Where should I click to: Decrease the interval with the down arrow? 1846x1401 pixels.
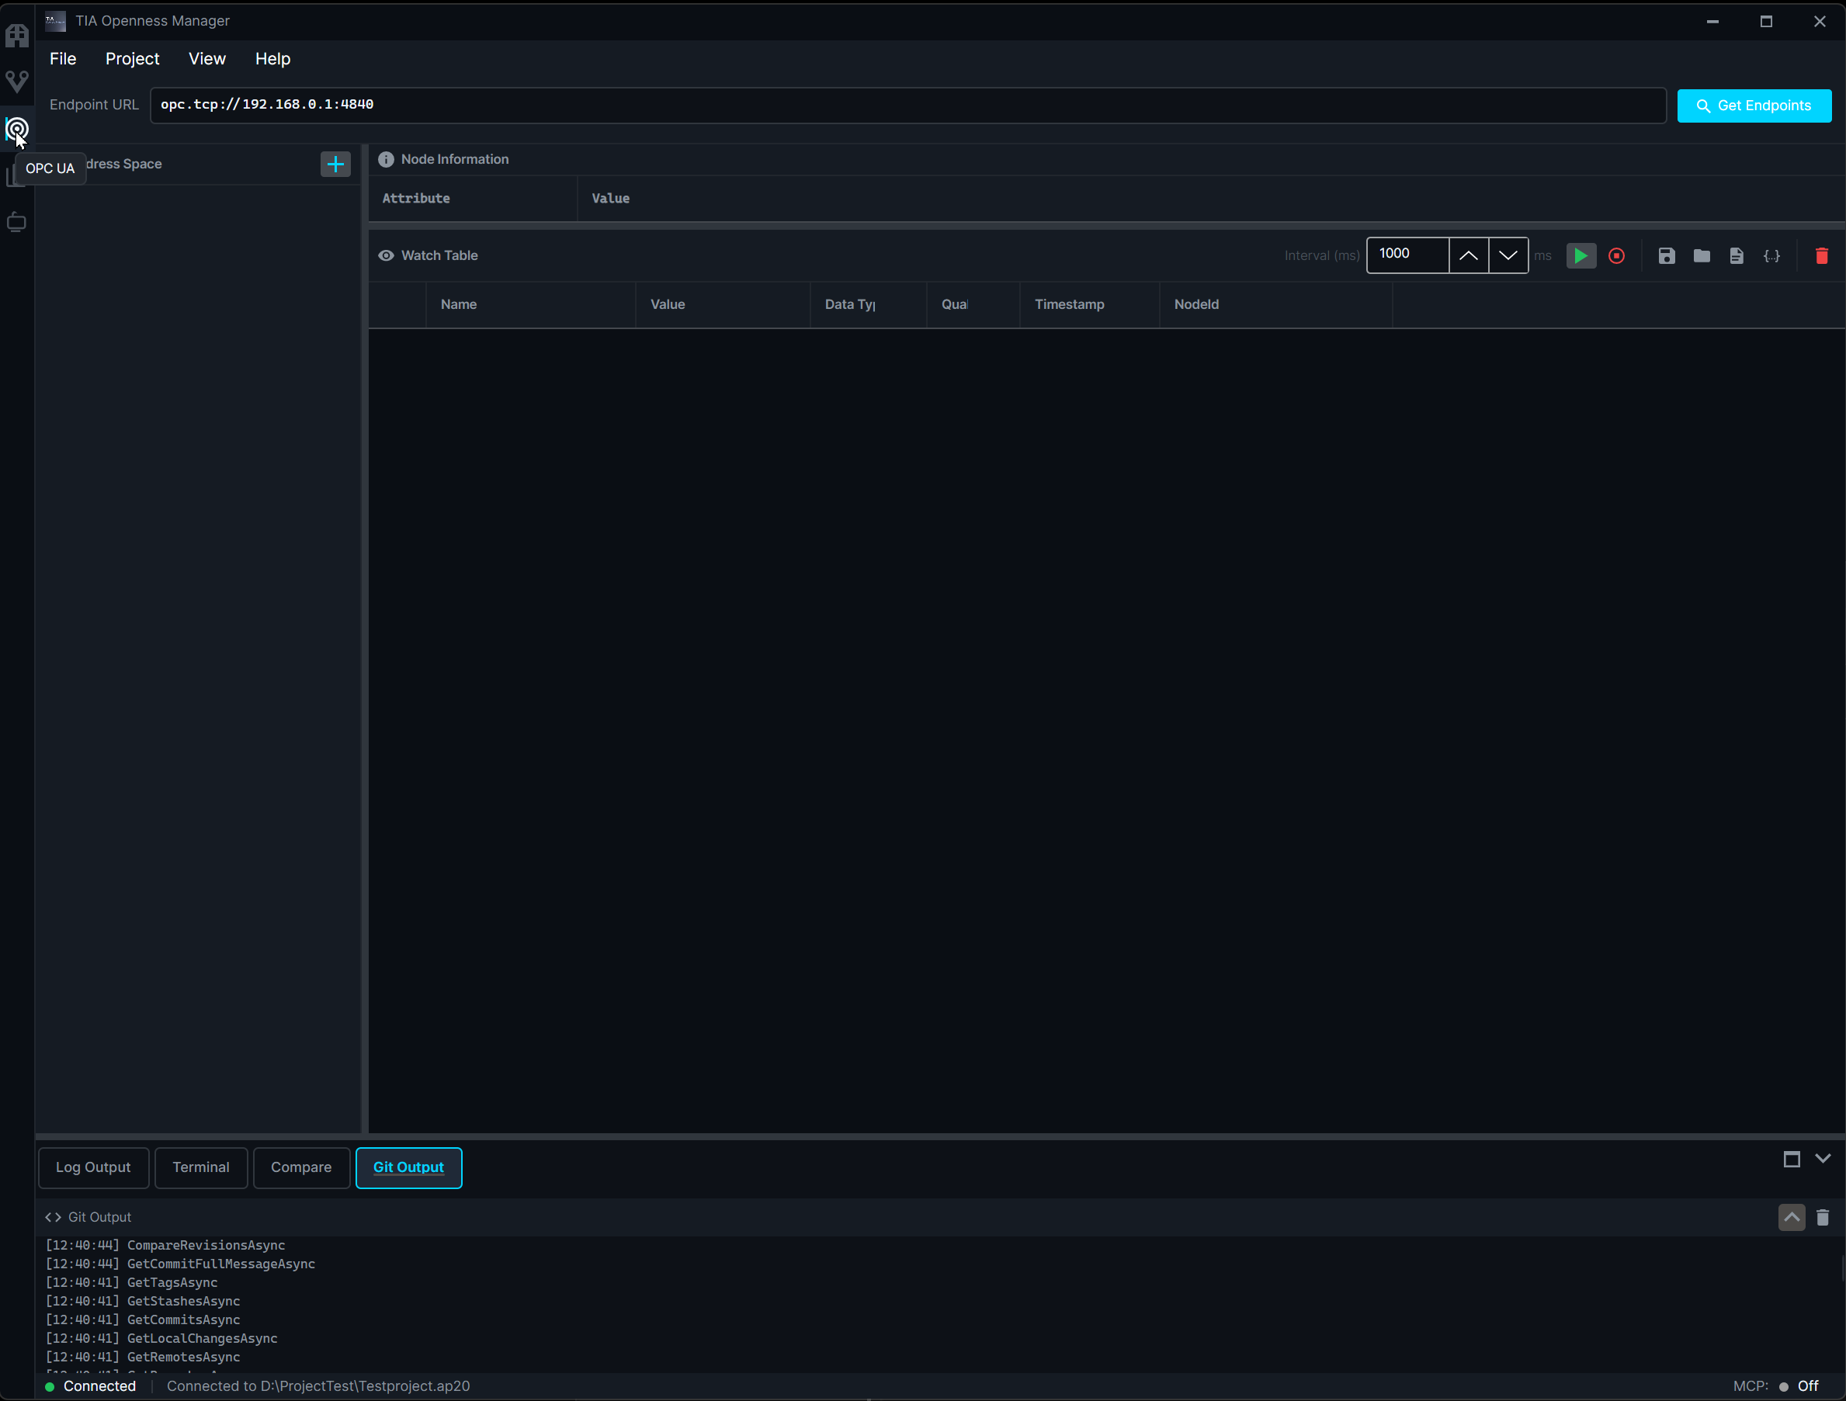[x=1508, y=255]
